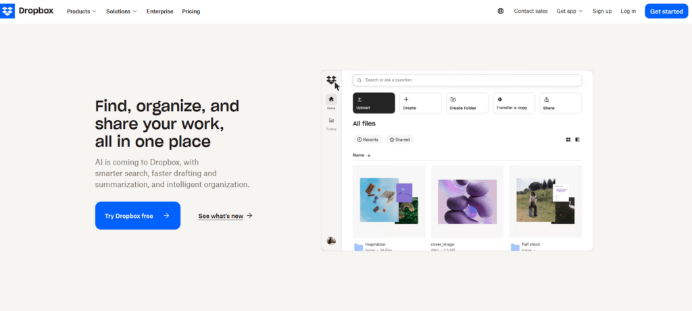692x311 pixels.
Task: Go to the Enterprise page
Action: [159, 11]
